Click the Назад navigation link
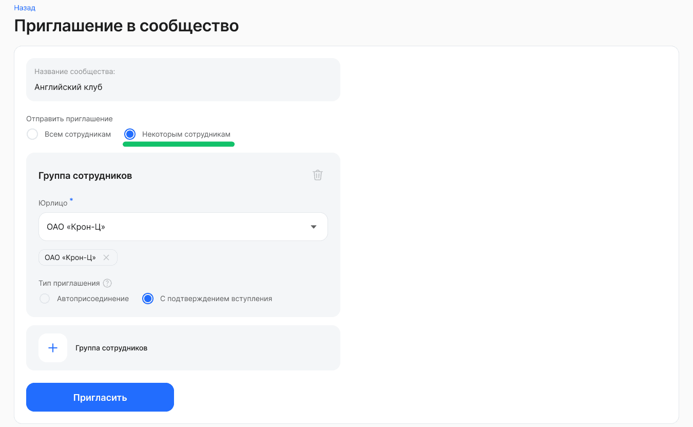 click(x=24, y=8)
